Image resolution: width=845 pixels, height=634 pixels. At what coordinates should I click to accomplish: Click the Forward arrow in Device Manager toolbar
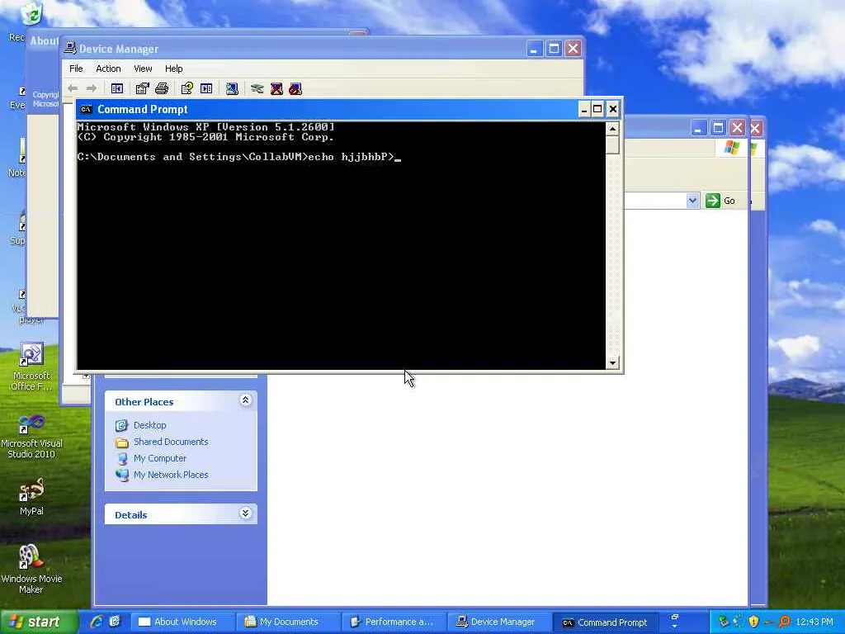(x=92, y=88)
